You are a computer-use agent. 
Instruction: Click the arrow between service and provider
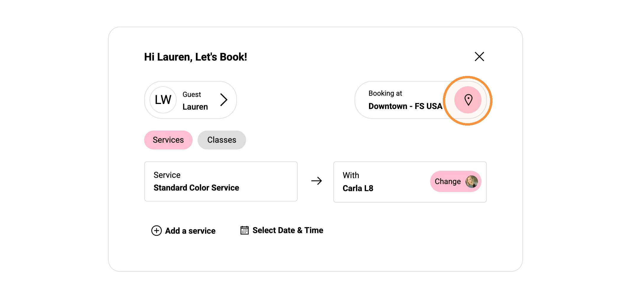[316, 181]
